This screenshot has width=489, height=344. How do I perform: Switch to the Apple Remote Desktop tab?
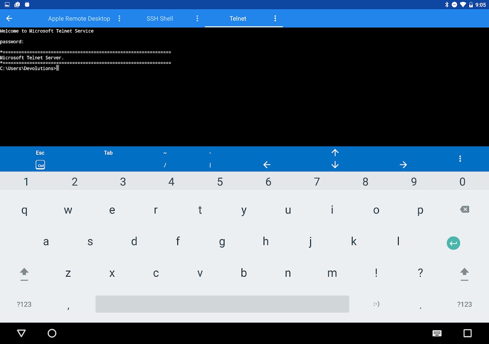click(79, 18)
